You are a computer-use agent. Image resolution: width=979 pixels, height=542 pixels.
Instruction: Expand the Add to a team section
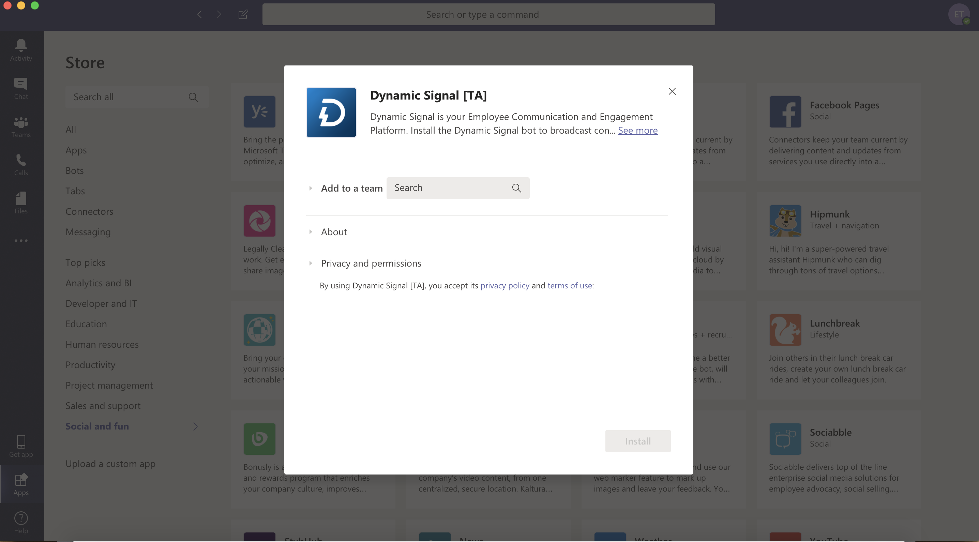click(311, 188)
